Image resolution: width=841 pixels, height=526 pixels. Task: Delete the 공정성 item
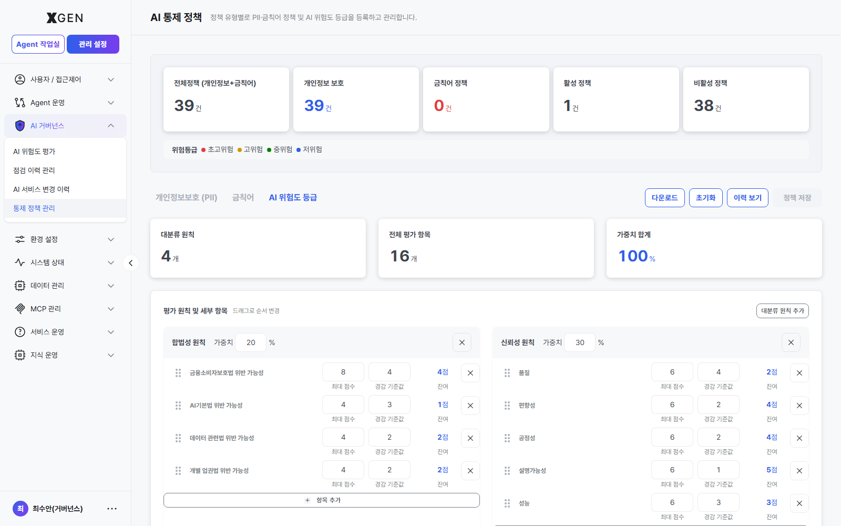pyautogui.click(x=799, y=438)
